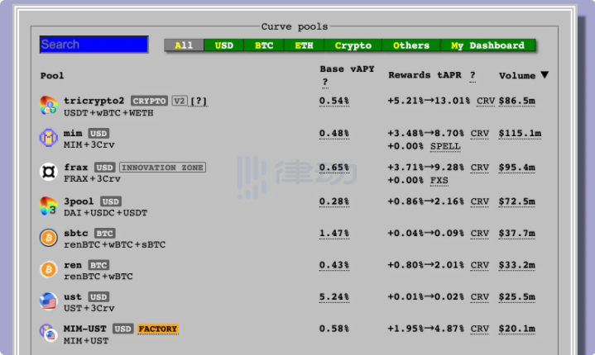Click the SPELL reward token link
The height and width of the screenshot is (355, 595).
pos(445,146)
